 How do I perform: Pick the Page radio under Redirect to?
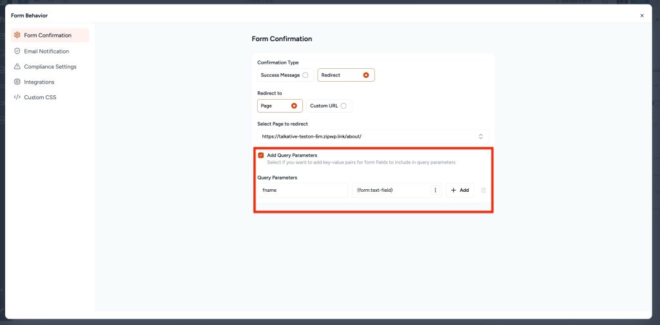pos(294,106)
